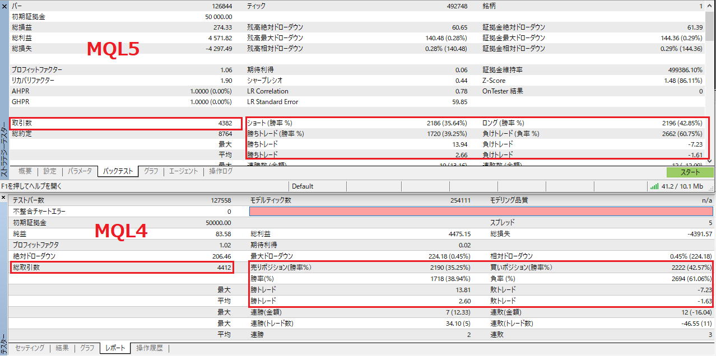
Task: Open the セッティング tab
Action: tap(30, 348)
